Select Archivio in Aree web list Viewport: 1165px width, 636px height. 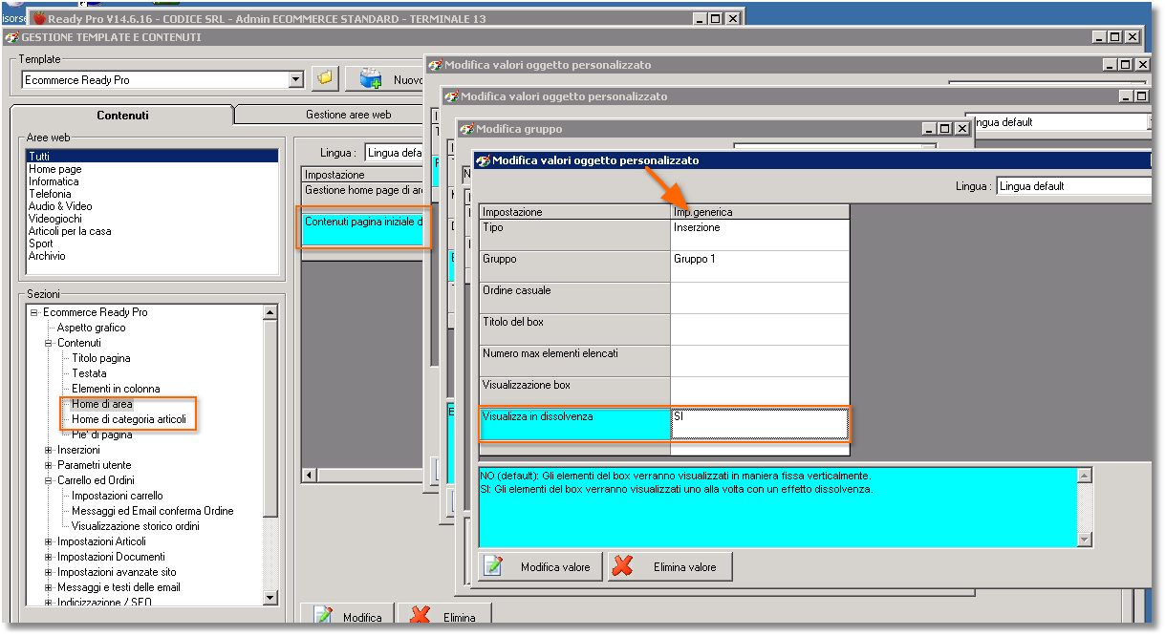pos(47,256)
